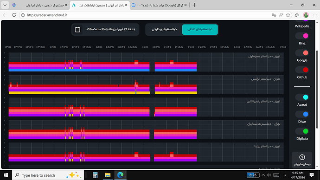Toggle the Github monitoring switch
Viewport: 320px width, 180px height.
302,70
